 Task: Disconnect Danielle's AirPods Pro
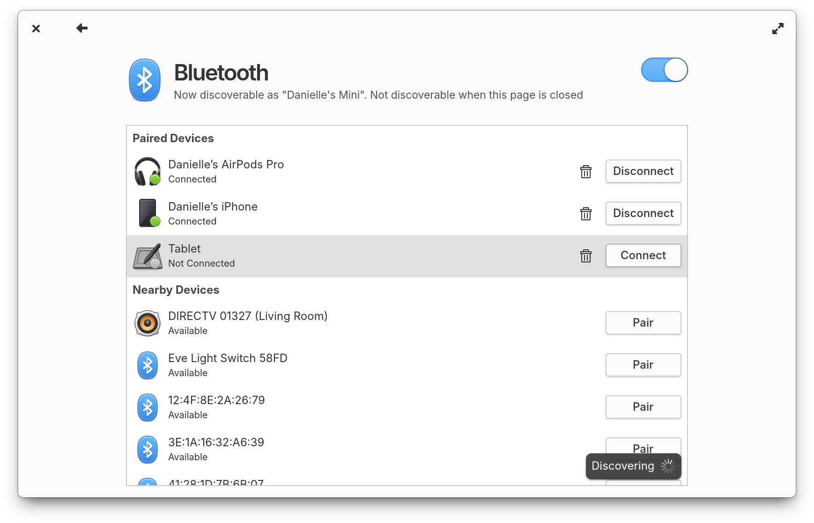643,171
